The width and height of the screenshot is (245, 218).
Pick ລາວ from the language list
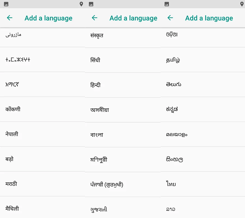coord(203,207)
